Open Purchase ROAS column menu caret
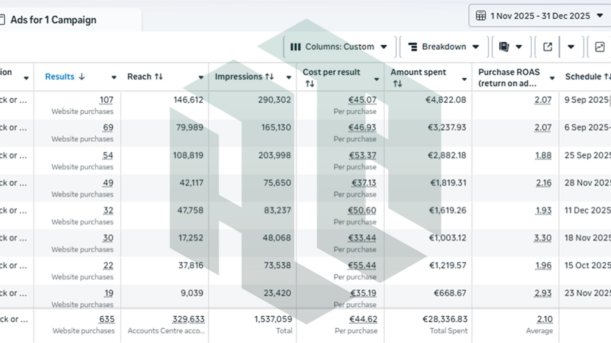Viewport: 611px width, 343px height. [x=552, y=78]
